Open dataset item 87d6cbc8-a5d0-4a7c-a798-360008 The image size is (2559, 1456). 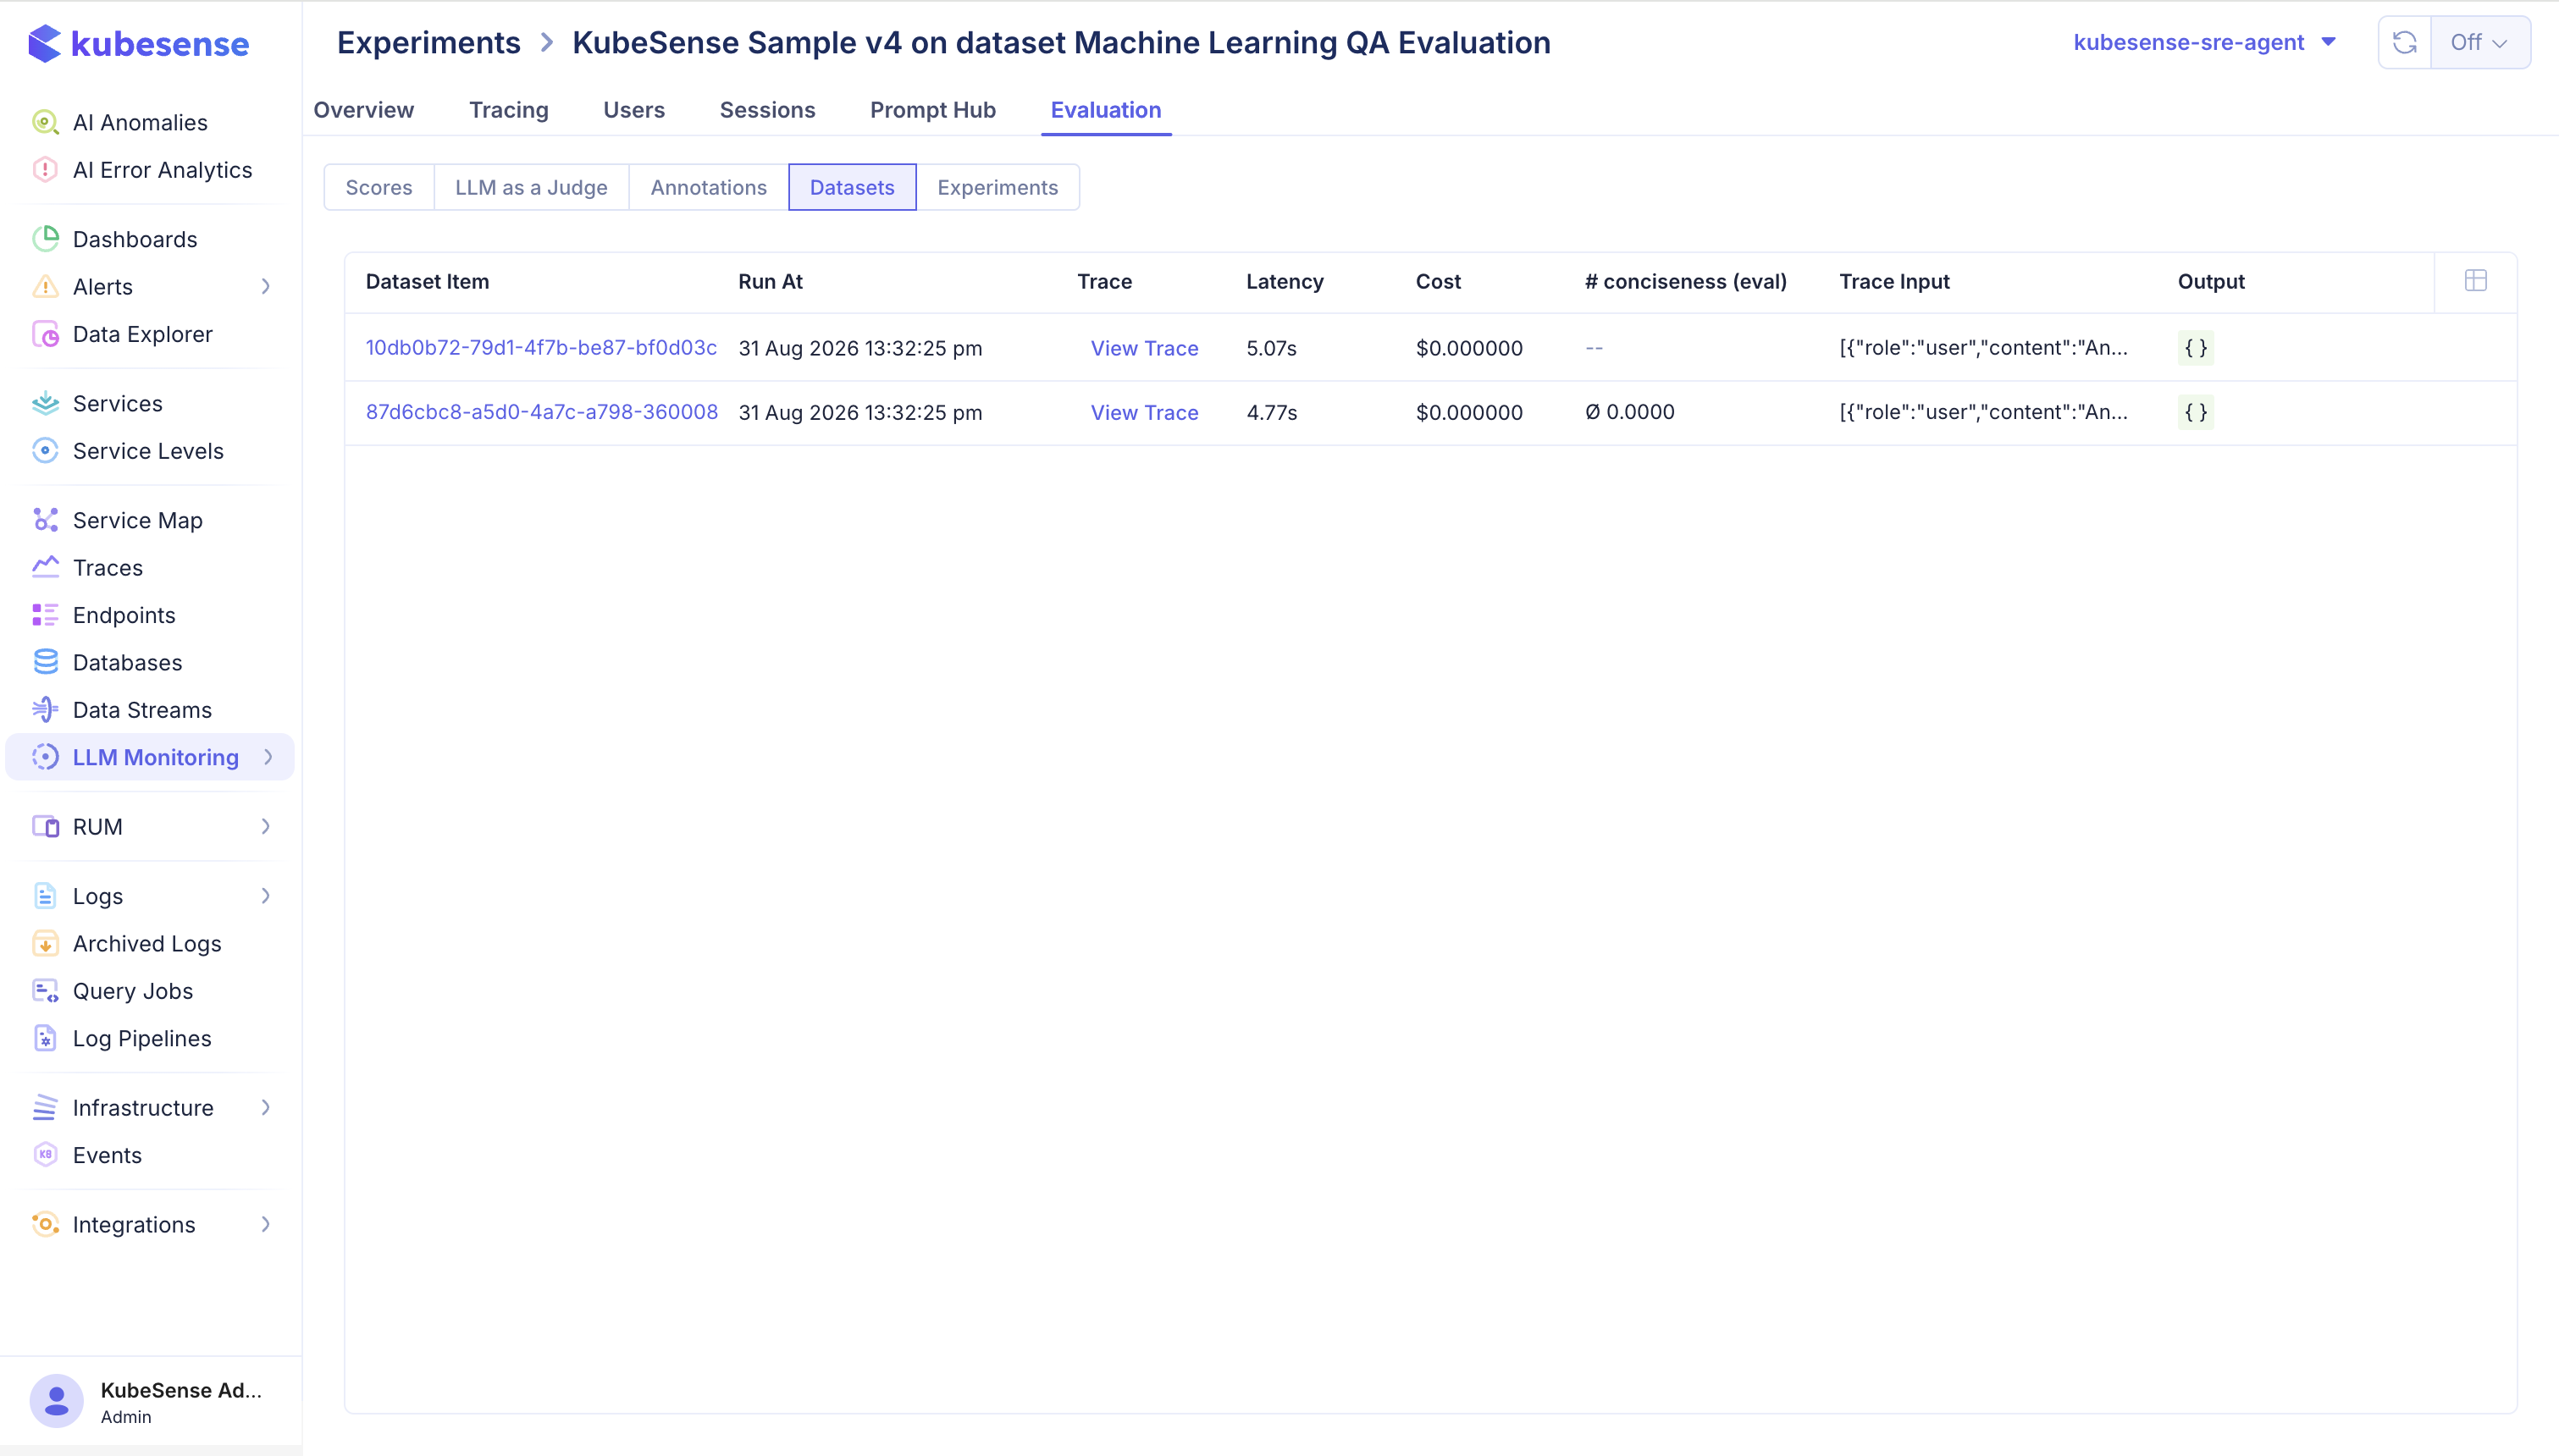[x=541, y=412]
